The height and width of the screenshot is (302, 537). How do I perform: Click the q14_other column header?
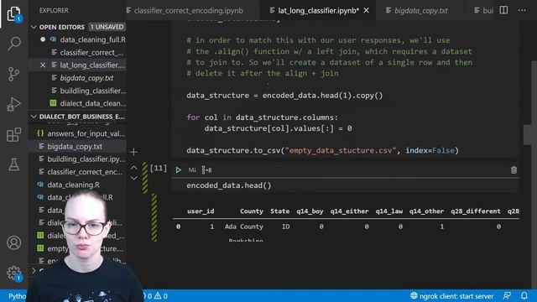(426, 211)
